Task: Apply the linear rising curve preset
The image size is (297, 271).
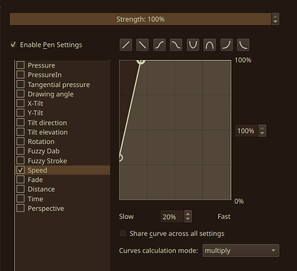Action: 126,45
